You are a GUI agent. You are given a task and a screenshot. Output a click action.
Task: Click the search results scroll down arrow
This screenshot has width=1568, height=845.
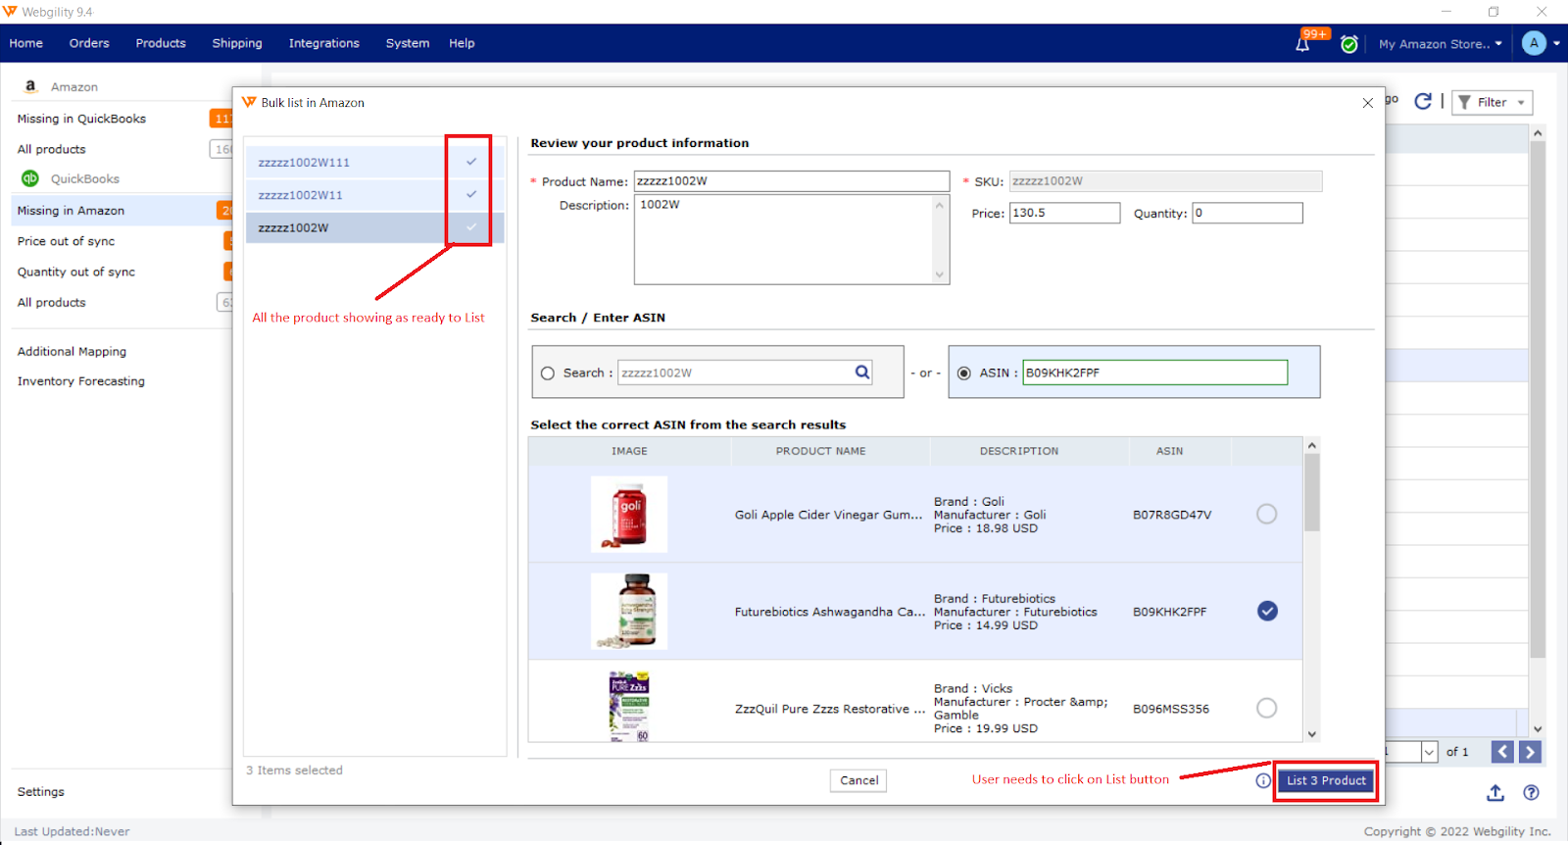[1312, 734]
